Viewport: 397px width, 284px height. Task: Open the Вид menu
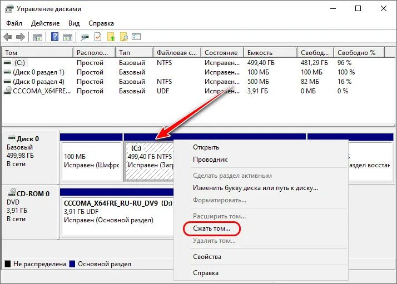click(74, 23)
